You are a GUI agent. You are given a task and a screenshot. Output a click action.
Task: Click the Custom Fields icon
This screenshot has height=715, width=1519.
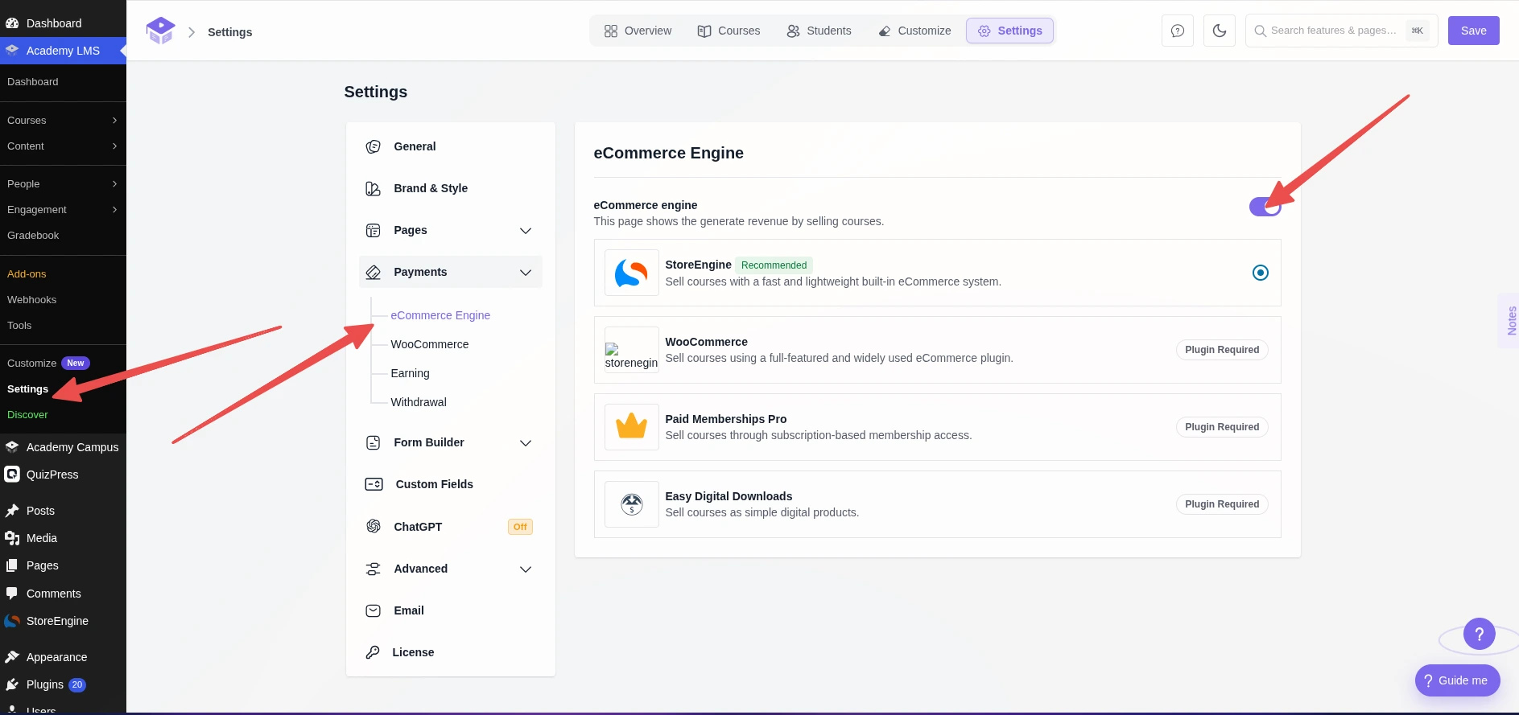click(374, 484)
